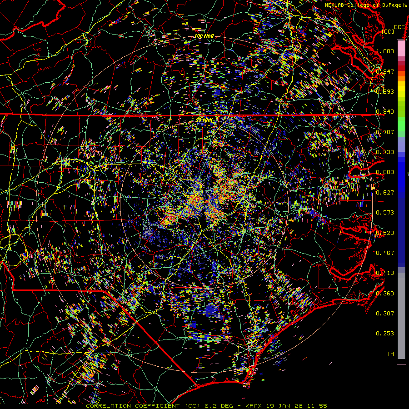The image size is (409, 409).
Task: Click the 0.307 scale value
Action: tap(385, 314)
